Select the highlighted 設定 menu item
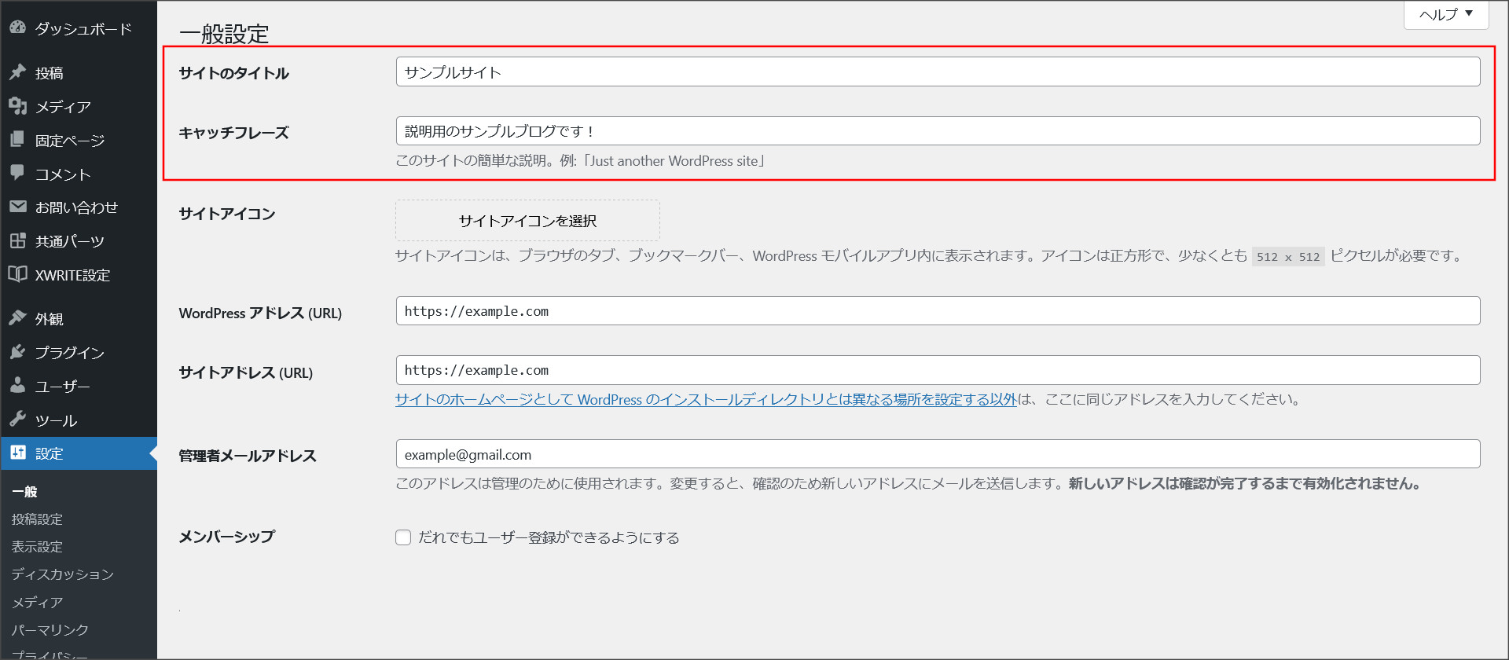This screenshot has height=660, width=1509. click(79, 453)
